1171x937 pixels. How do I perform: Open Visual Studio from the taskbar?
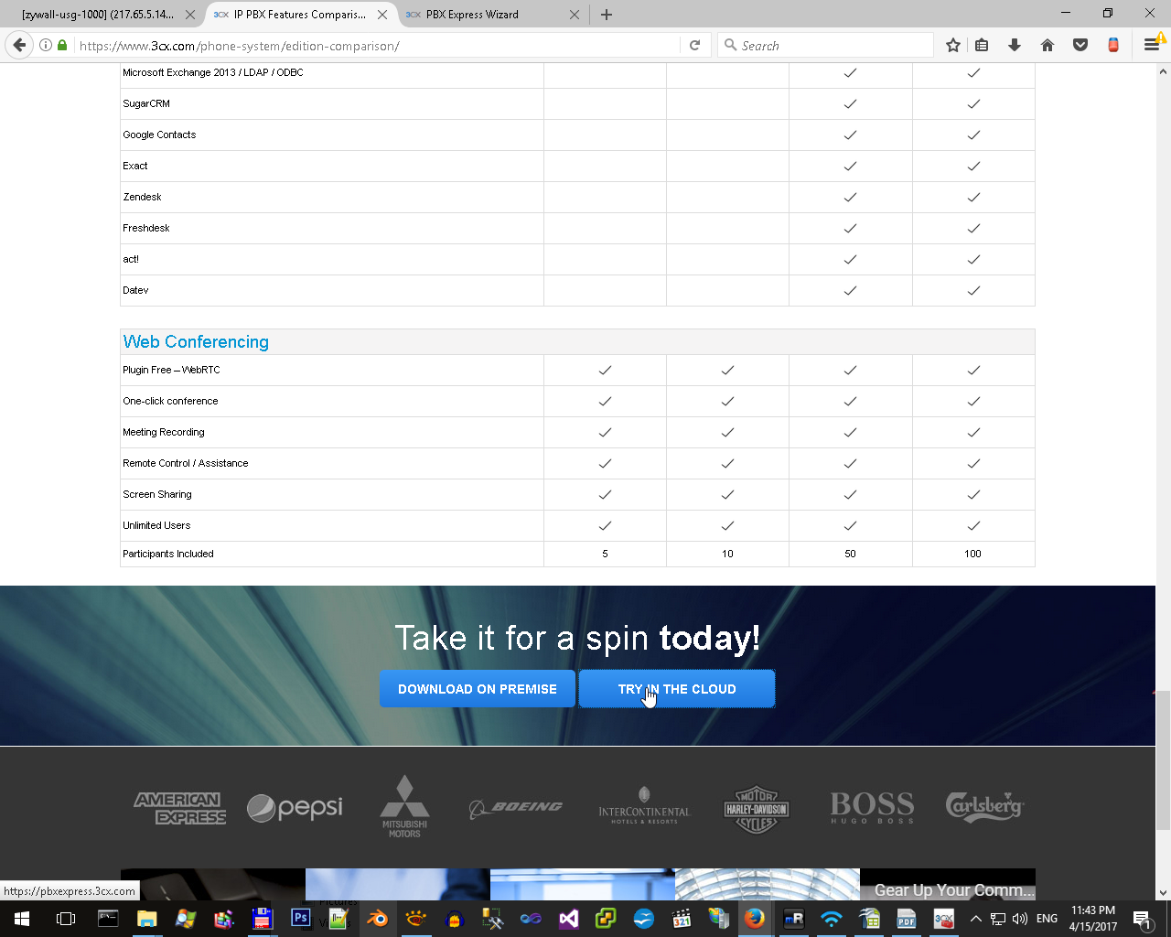[568, 919]
